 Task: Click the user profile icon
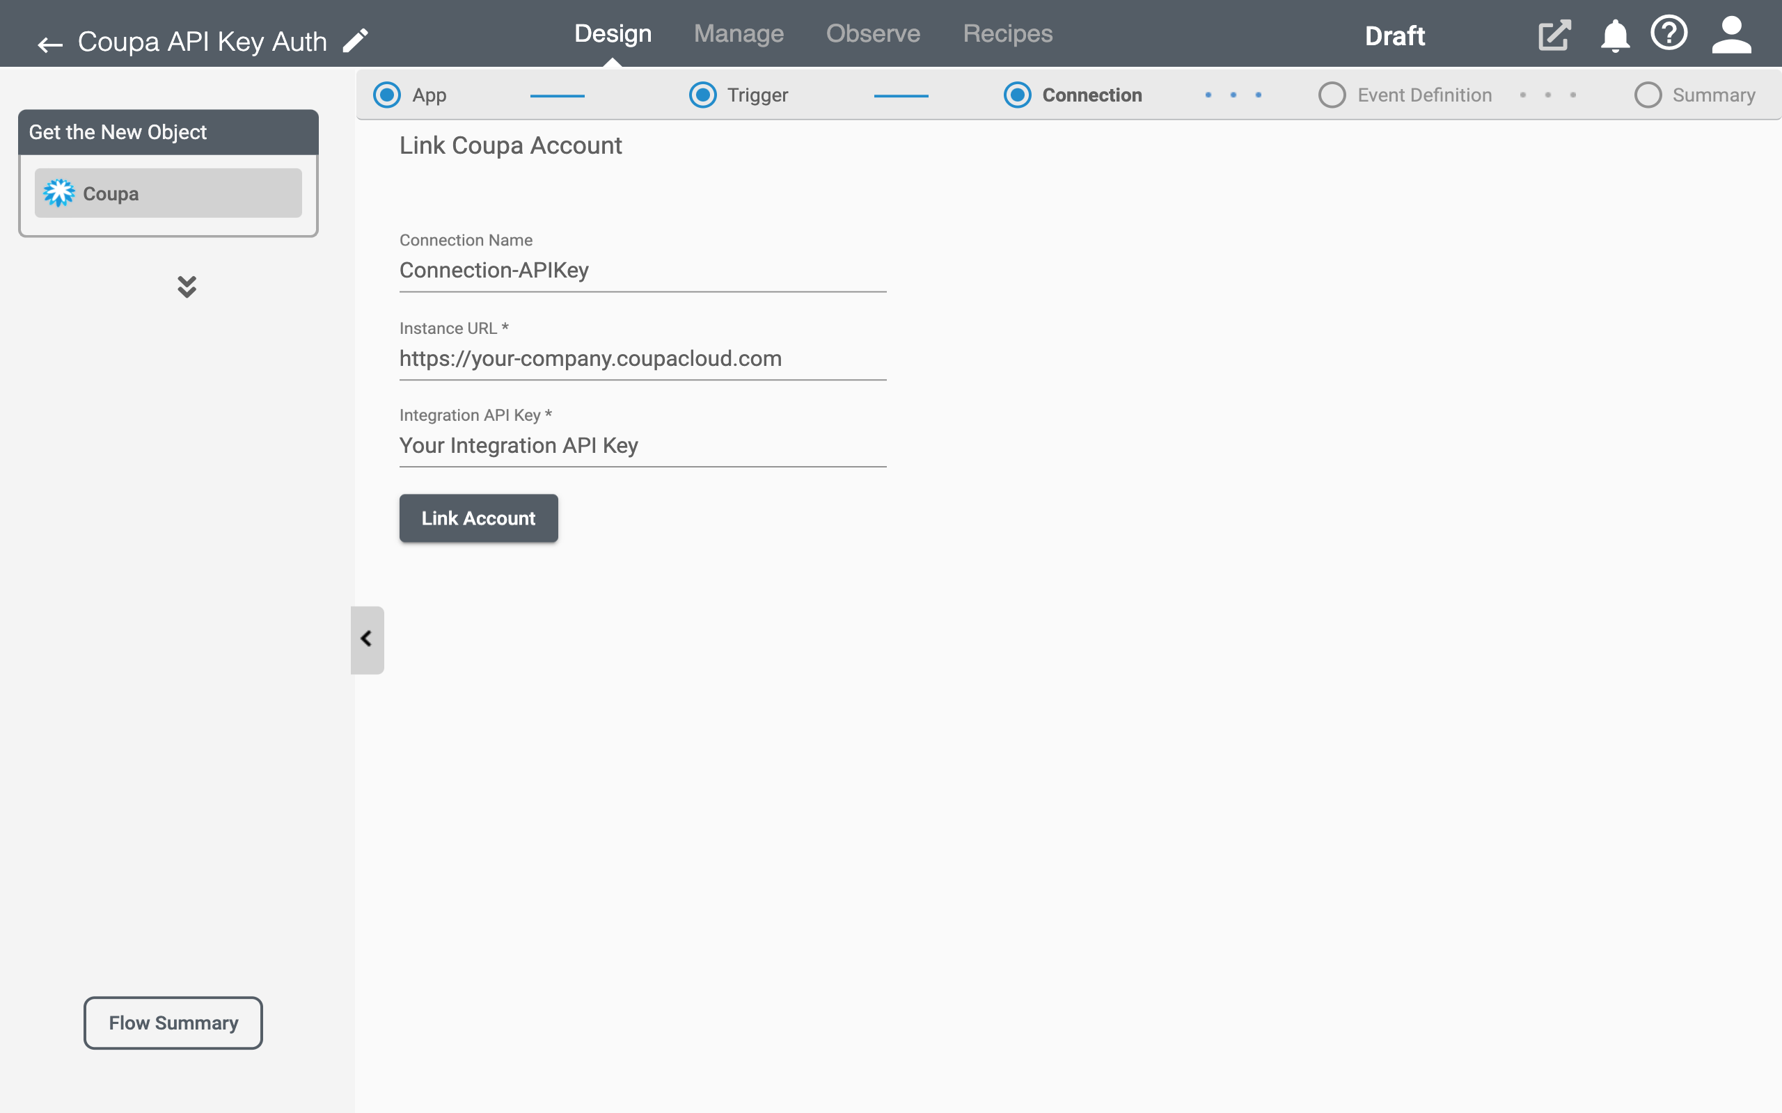(1732, 35)
